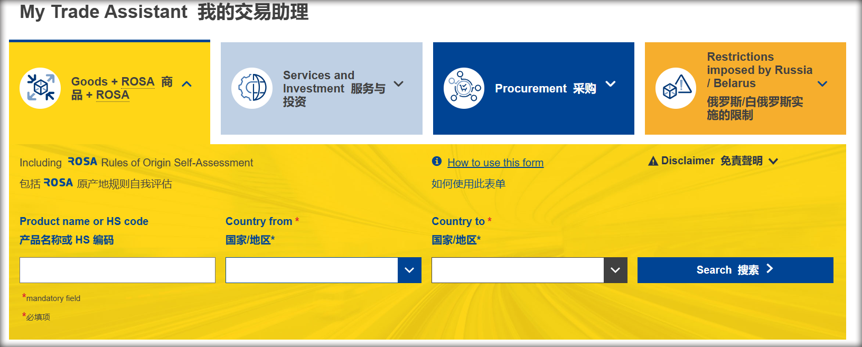
Task: Click the 产品名称或 HS 编码 label
Action: pos(67,240)
